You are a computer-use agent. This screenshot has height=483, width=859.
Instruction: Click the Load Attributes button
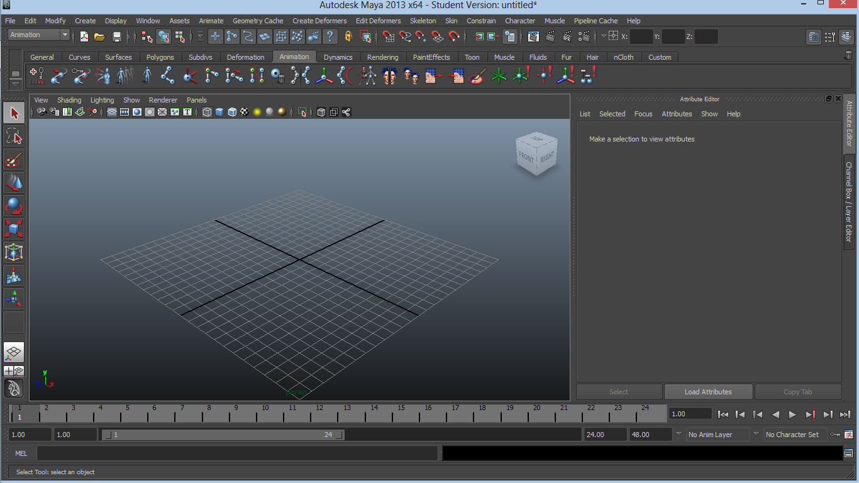[708, 392]
